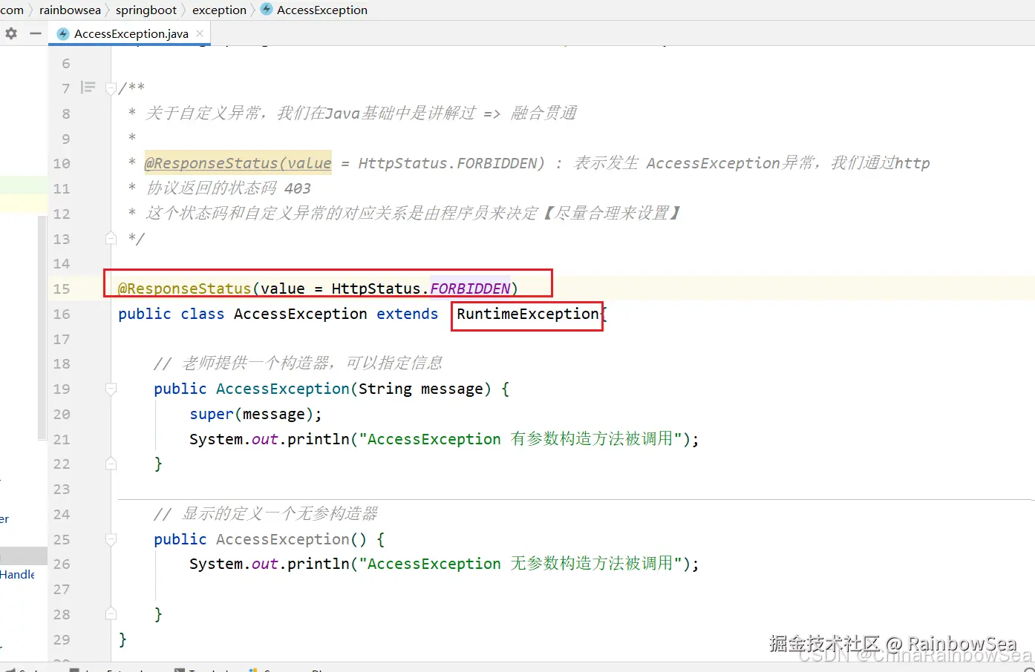Click FORBIDDEN constant on line 15
Screen dimensions: 1035x672
click(x=470, y=289)
